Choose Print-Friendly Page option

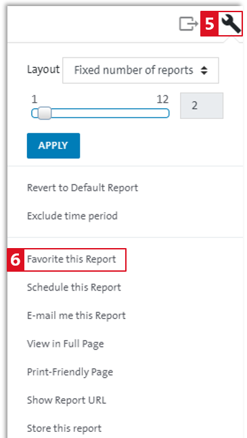click(x=70, y=372)
